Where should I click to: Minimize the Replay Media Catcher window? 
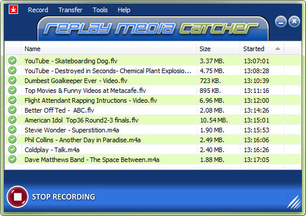click(281, 21)
